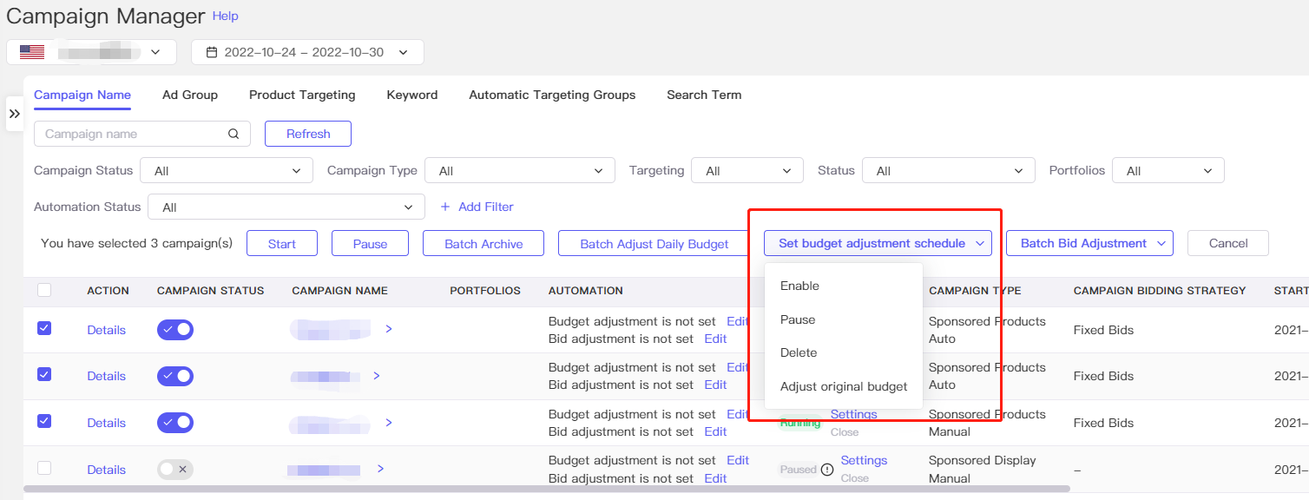Image resolution: width=1309 pixels, height=500 pixels.
Task: Click the plus icon next to Add Filter
Action: pyautogui.click(x=445, y=207)
